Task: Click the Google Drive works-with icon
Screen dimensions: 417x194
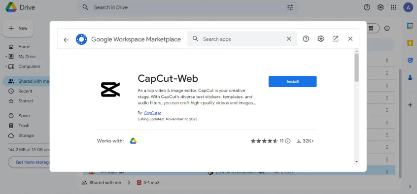Action: (x=133, y=141)
